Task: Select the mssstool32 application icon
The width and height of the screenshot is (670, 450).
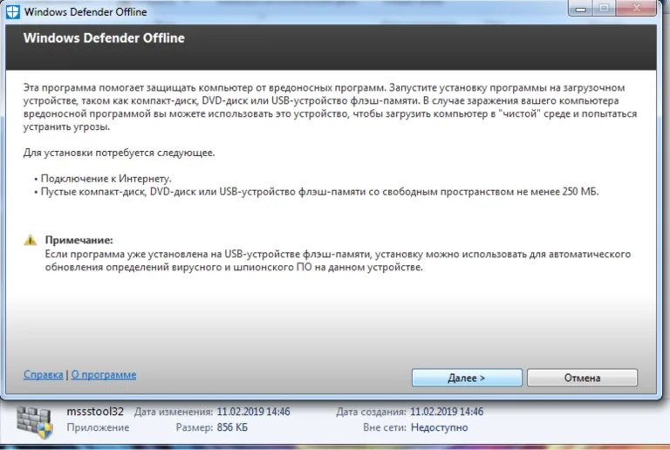Action: tap(35, 422)
